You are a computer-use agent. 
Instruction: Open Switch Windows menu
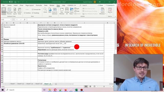[x=102, y=11]
